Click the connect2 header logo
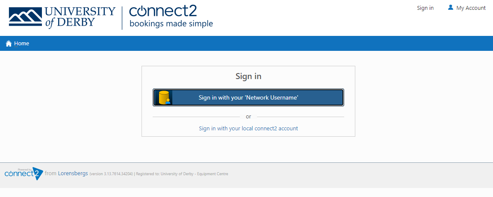493x197 pixels. [171, 17]
